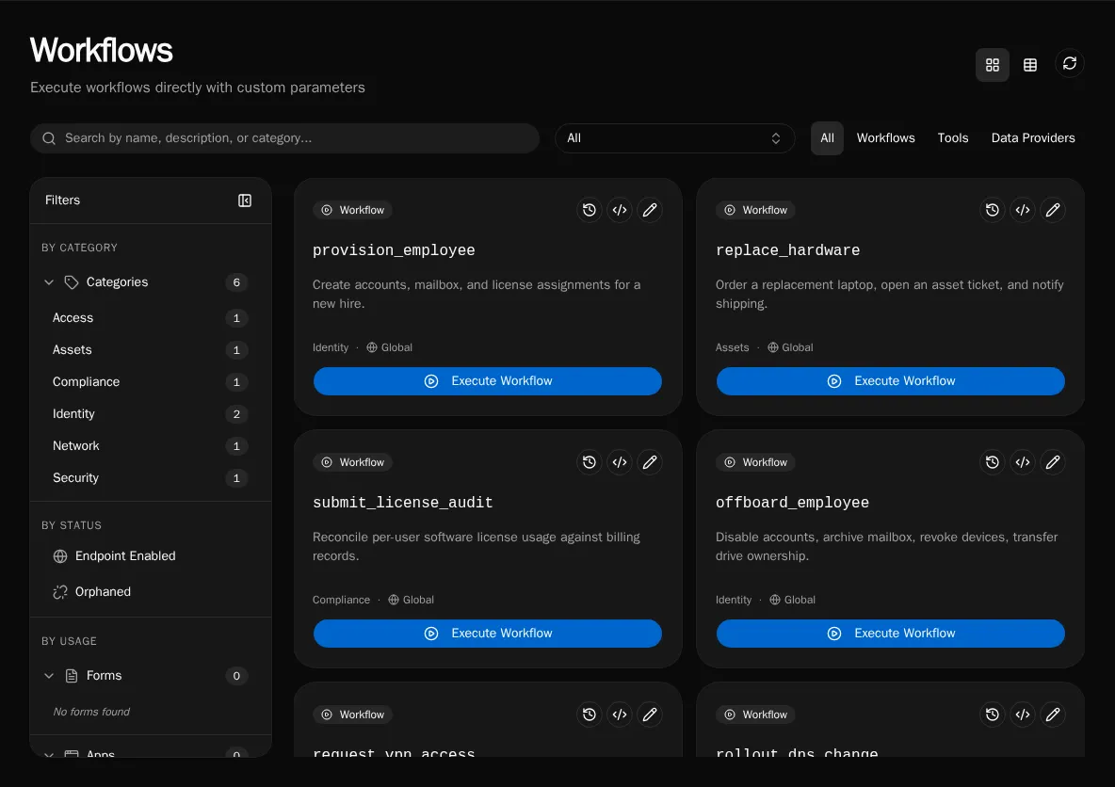Open the All scope dropdown
The width and height of the screenshot is (1115, 787).
[x=674, y=138]
